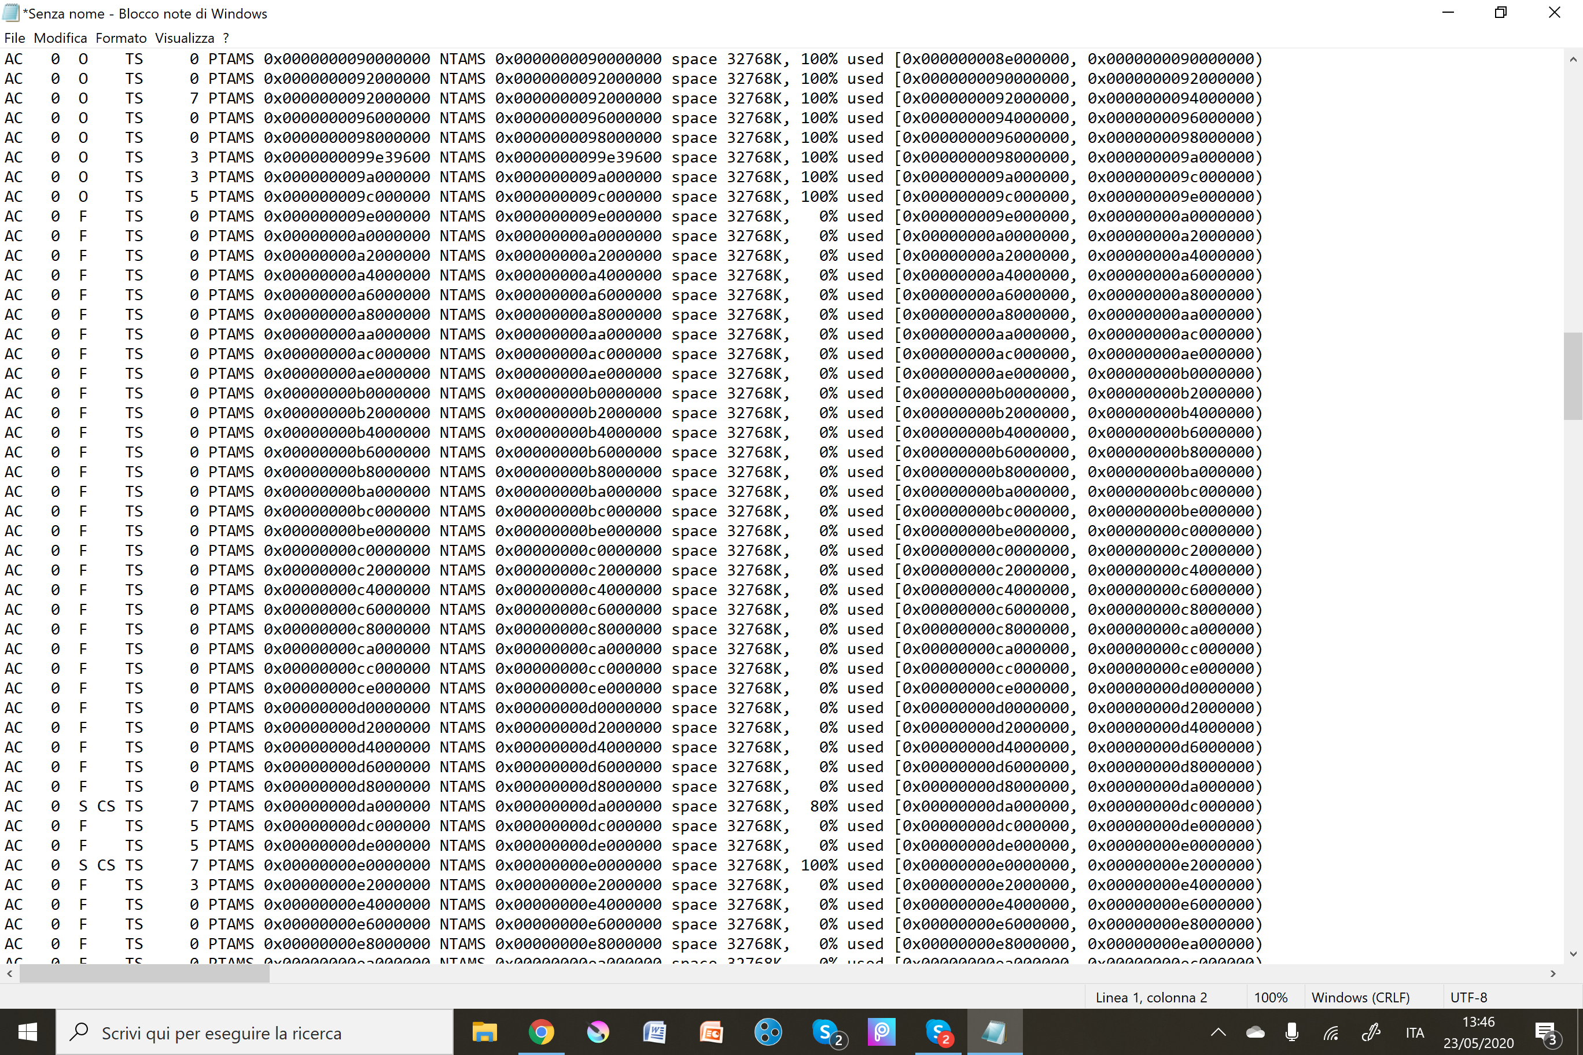Open File Explorer from taskbar
The height and width of the screenshot is (1055, 1583).
tap(484, 1032)
